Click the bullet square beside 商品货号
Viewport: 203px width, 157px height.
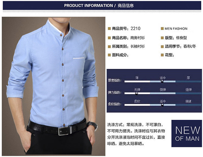pyautogui.click(x=109, y=29)
